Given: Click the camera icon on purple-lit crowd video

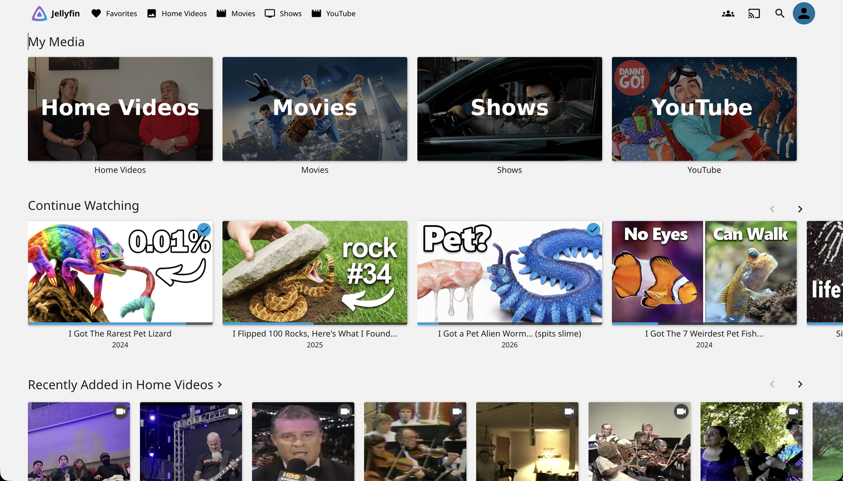Looking at the screenshot, I should tap(121, 412).
